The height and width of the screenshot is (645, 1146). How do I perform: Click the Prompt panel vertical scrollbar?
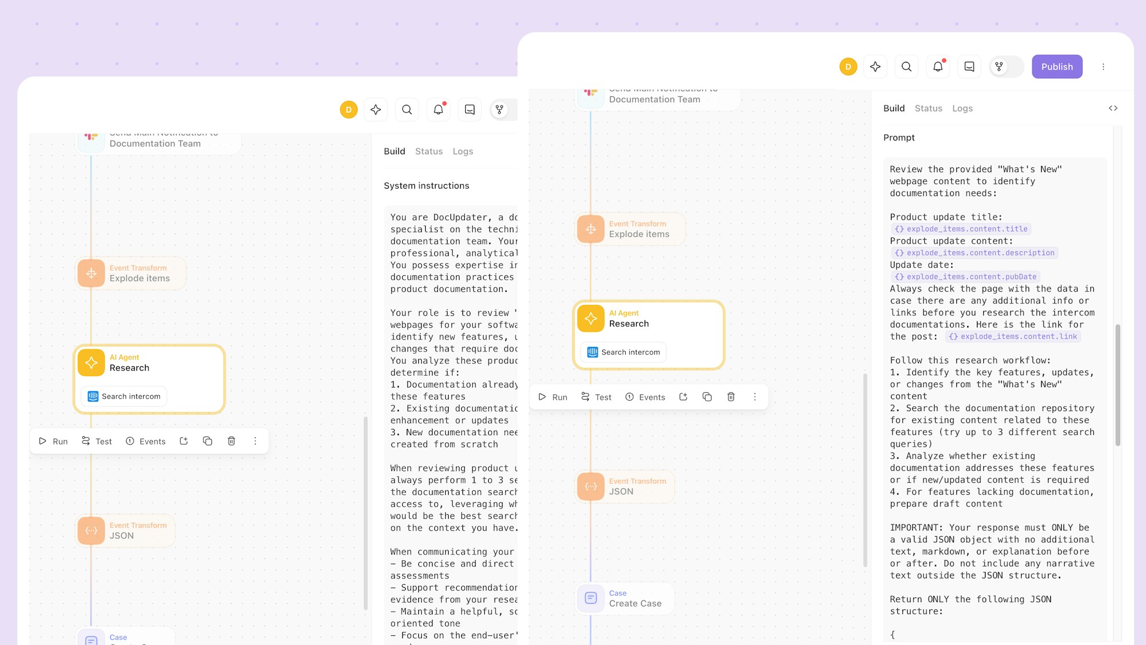[x=1117, y=385]
